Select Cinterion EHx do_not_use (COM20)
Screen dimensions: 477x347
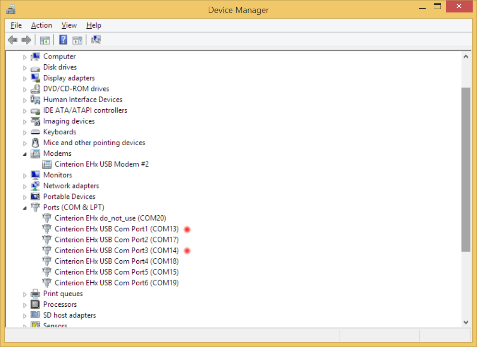(110, 218)
